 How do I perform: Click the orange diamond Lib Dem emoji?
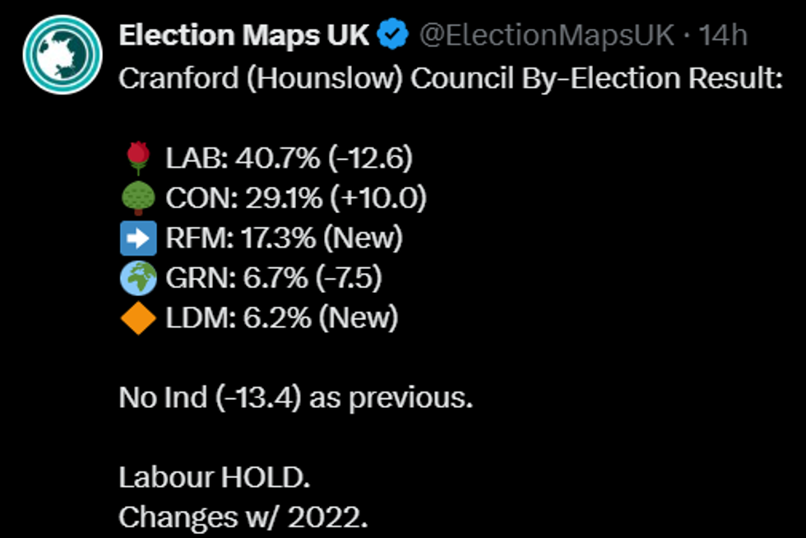click(x=137, y=318)
